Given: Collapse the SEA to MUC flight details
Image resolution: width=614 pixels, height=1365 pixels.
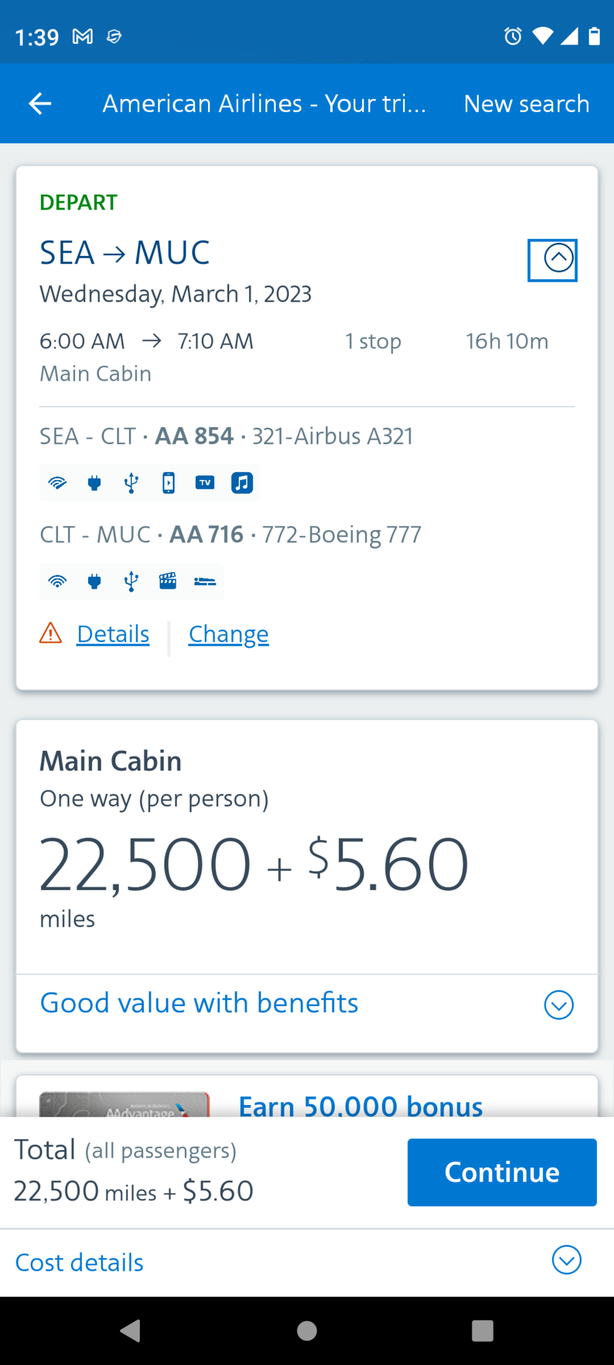Looking at the screenshot, I should (x=558, y=259).
